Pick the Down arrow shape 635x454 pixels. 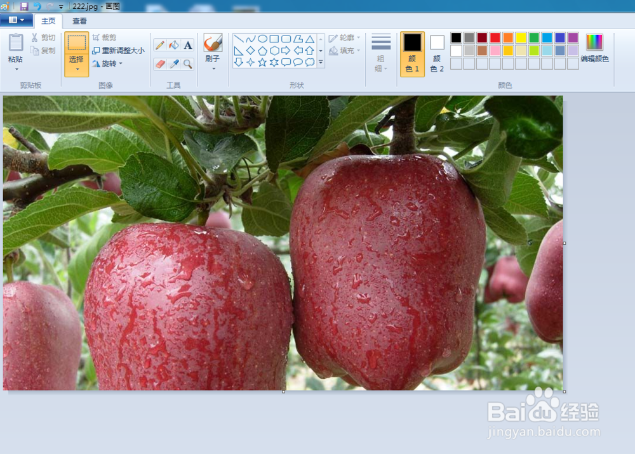239,62
